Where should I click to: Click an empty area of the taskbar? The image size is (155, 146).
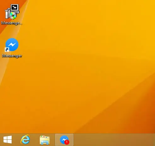113,140
